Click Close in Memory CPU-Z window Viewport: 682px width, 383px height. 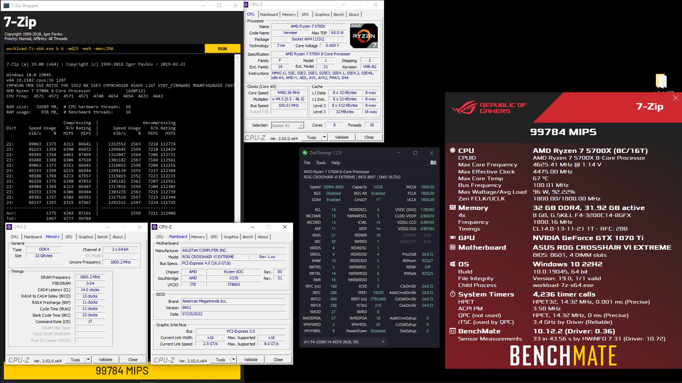[133, 360]
